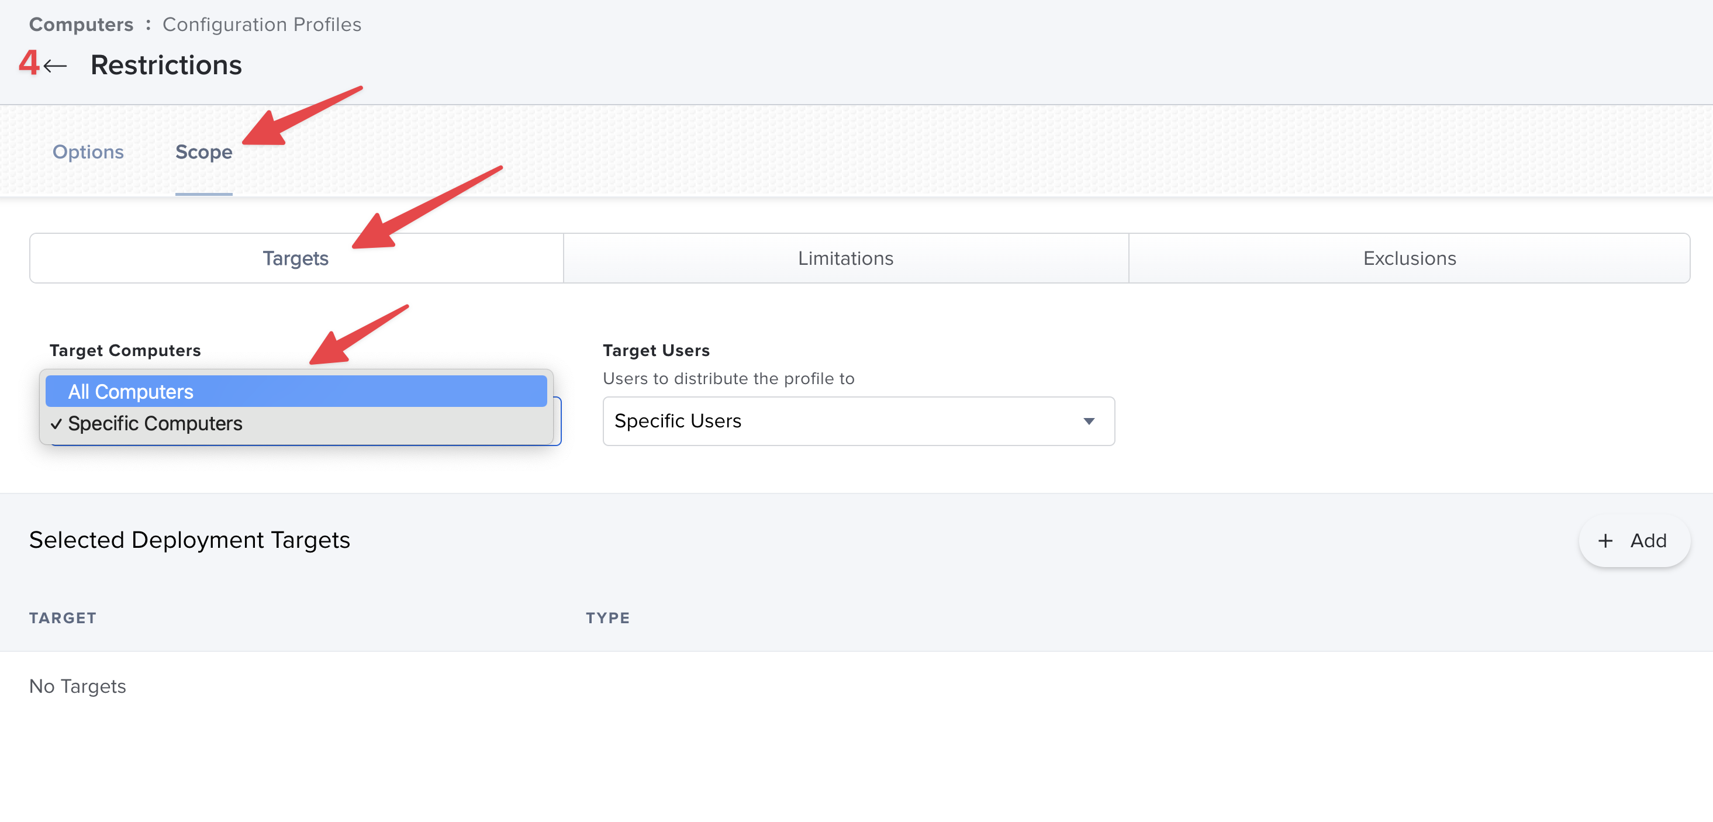The height and width of the screenshot is (822, 1713).
Task: Go to Computers breadcrumb link
Action: 81,25
